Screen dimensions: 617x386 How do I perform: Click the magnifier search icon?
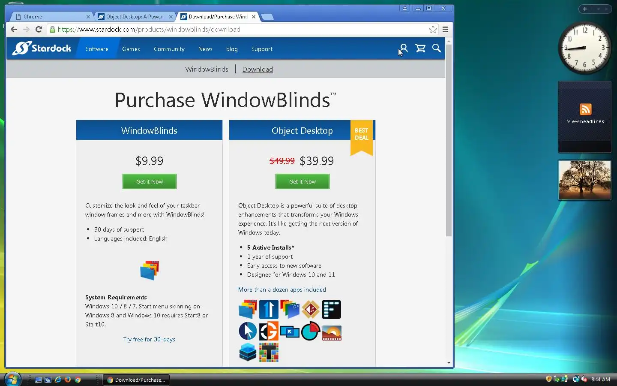436,48
